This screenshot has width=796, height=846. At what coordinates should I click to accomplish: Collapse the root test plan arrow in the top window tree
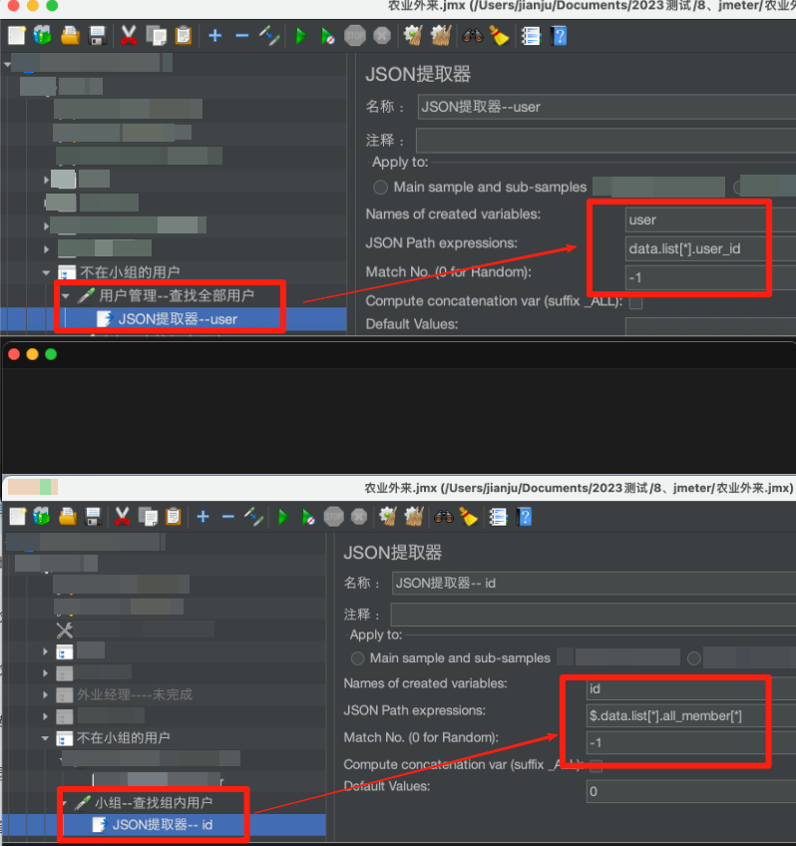[x=7, y=64]
